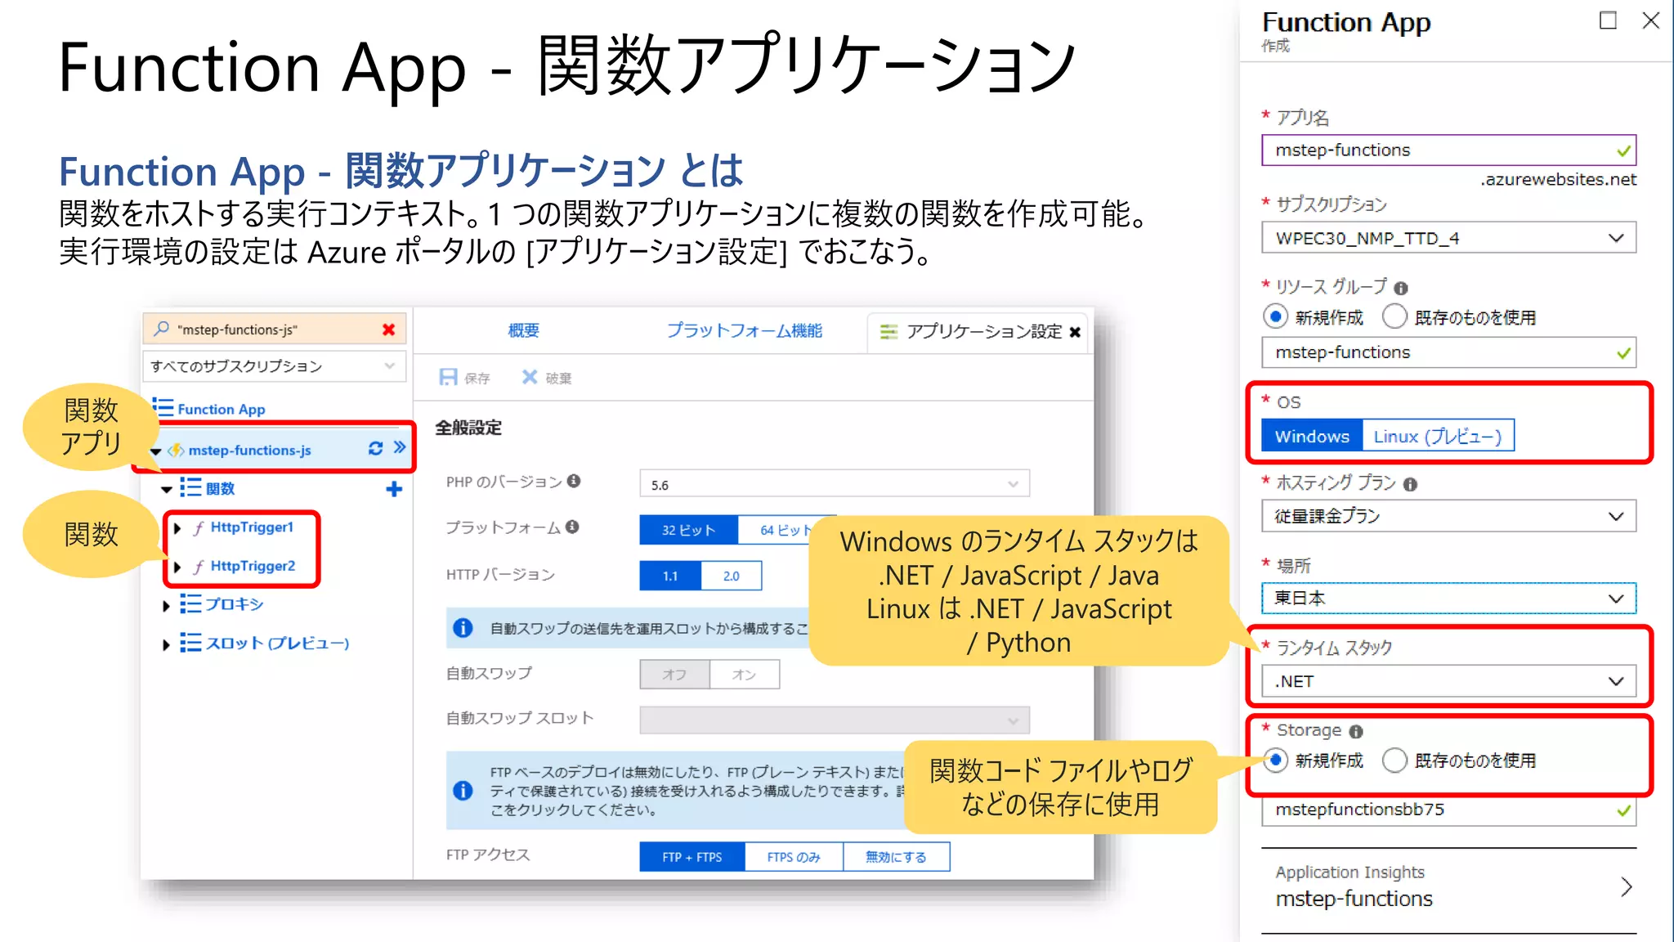Select 既存のものを使用 for resource group
1674x942 pixels.
click(x=1394, y=316)
